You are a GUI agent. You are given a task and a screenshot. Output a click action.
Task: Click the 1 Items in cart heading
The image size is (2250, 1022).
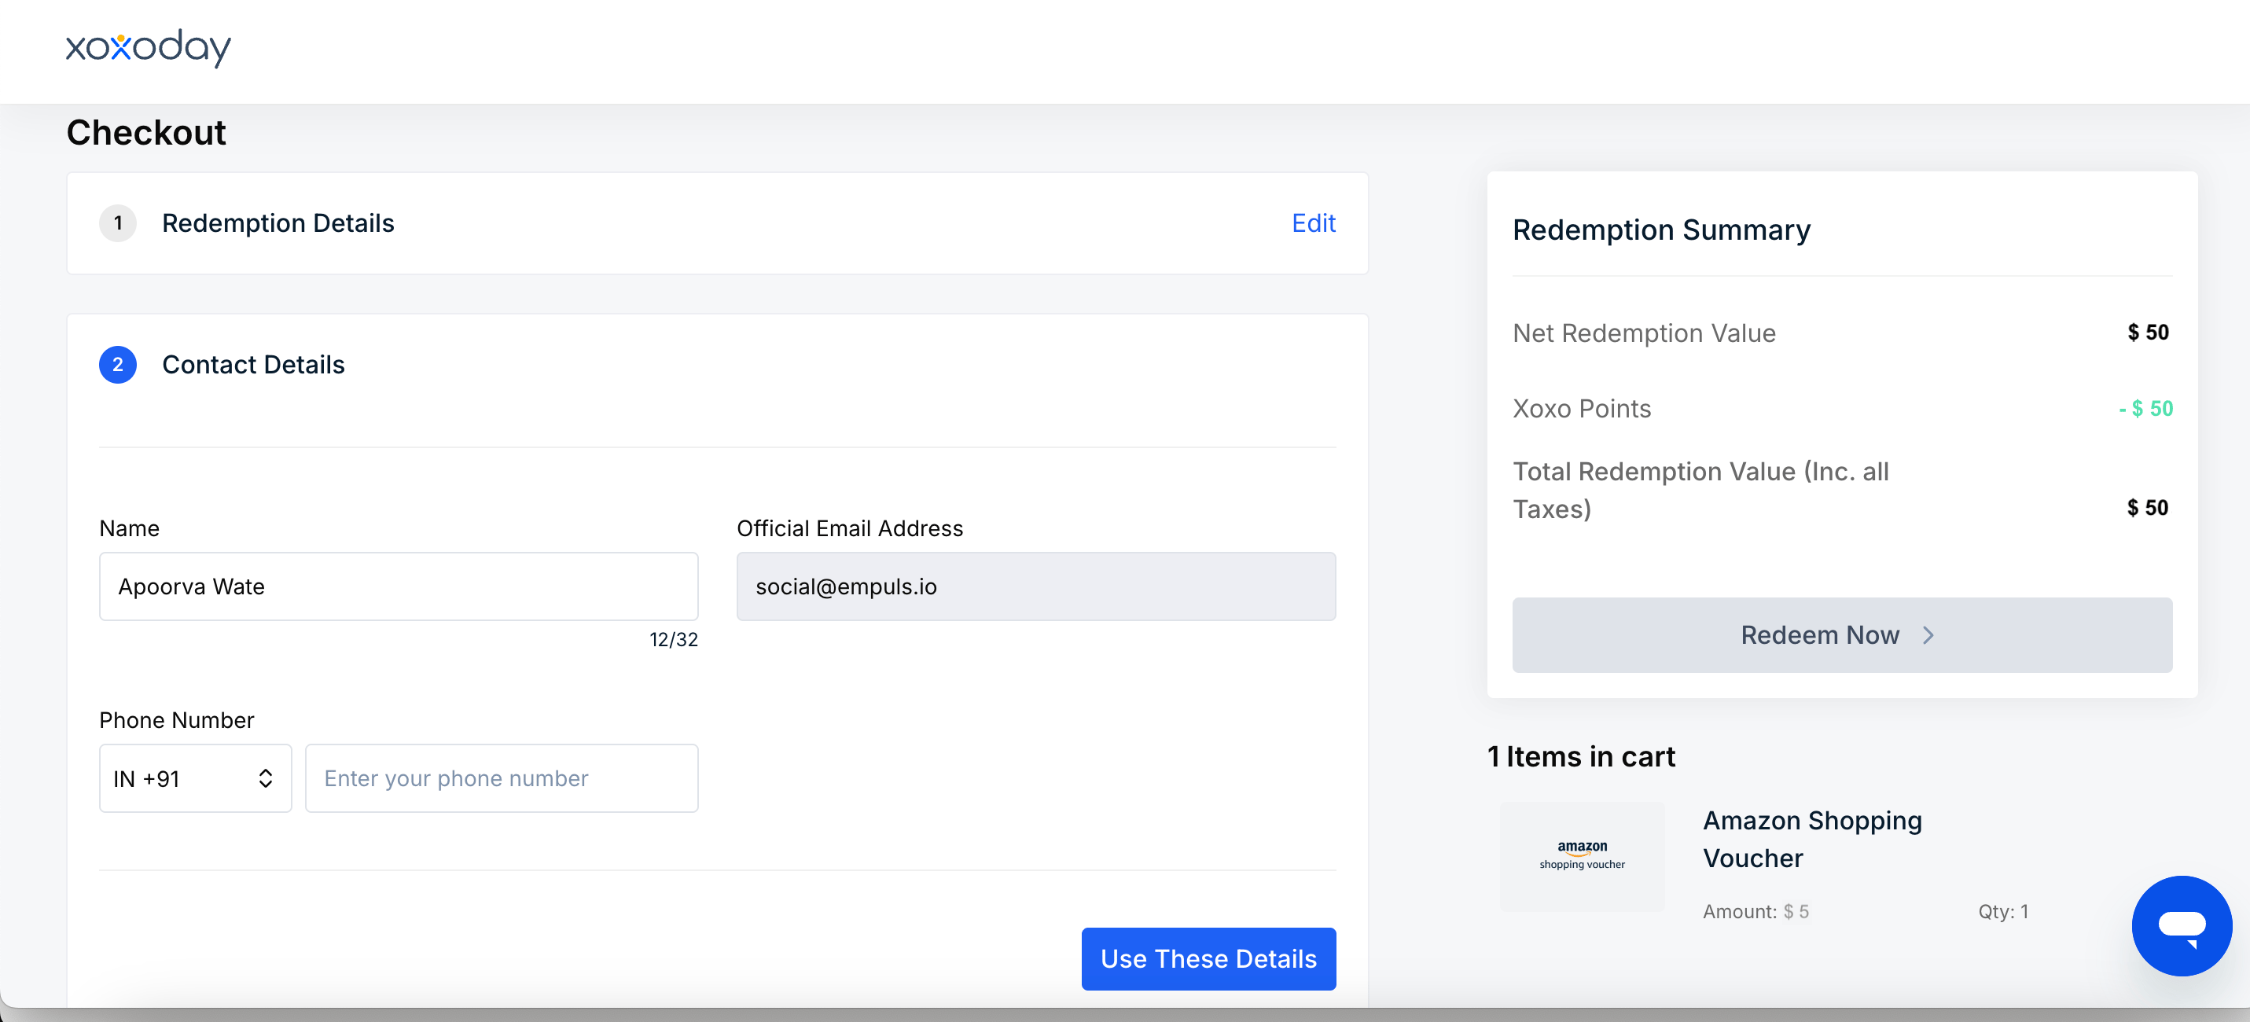1581,756
